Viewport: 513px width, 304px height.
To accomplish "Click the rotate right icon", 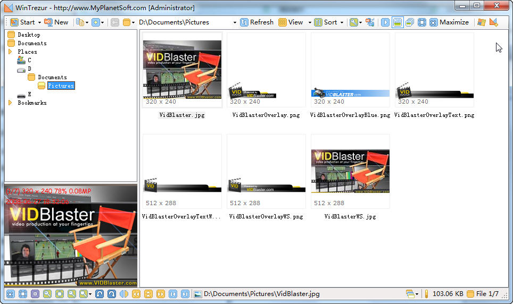I will 112,294.
